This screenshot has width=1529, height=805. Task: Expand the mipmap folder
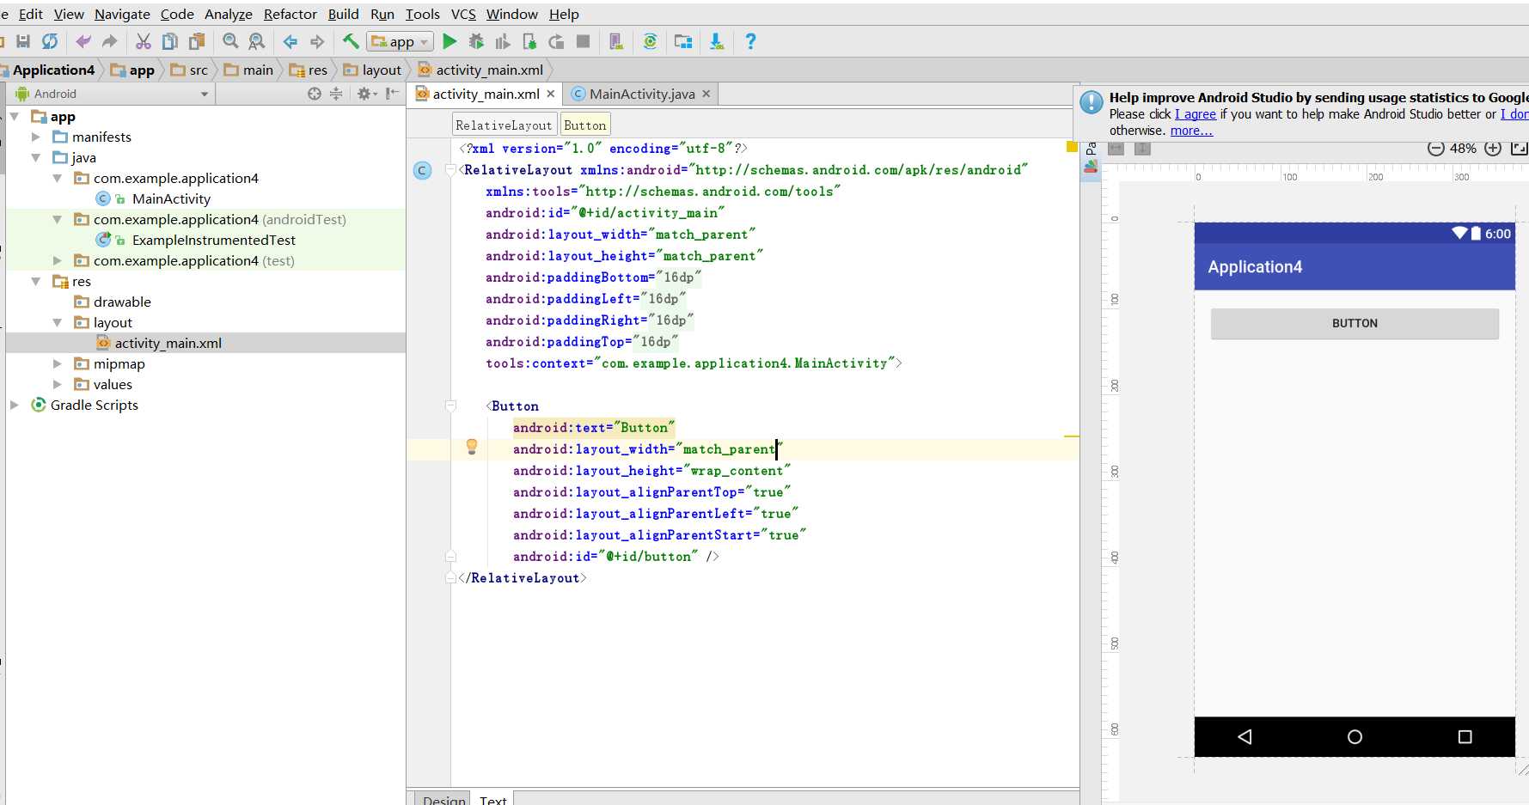(58, 363)
